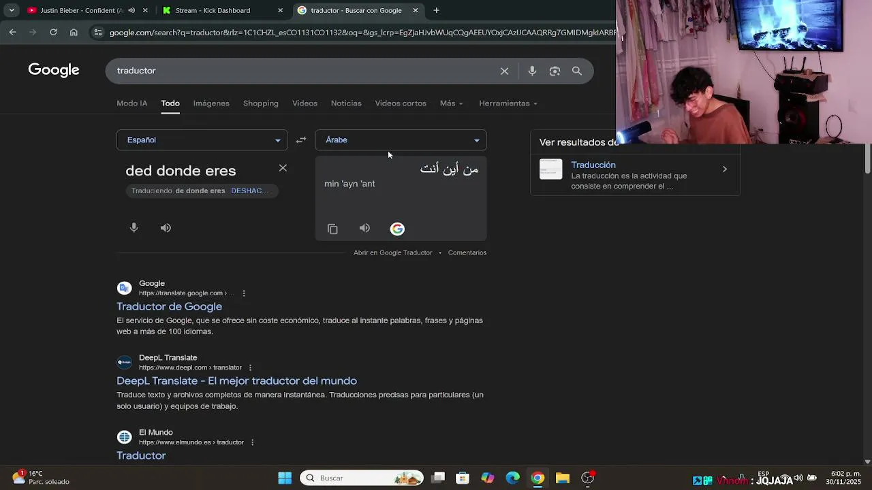
Task: Open the source language Español dropdown
Action: (x=202, y=140)
